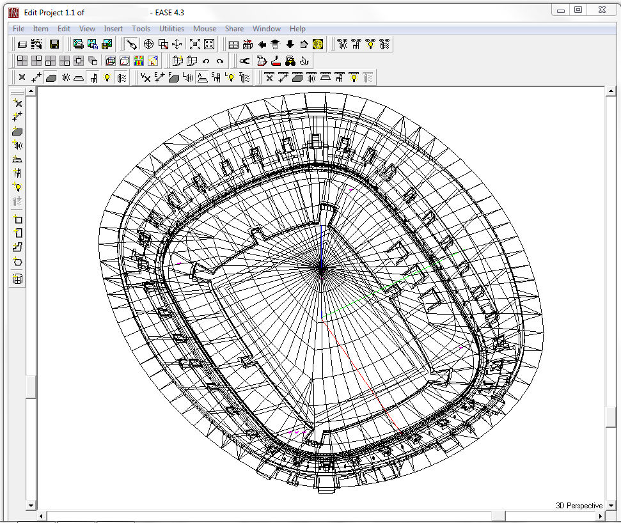Open the Share menu

tap(235, 29)
